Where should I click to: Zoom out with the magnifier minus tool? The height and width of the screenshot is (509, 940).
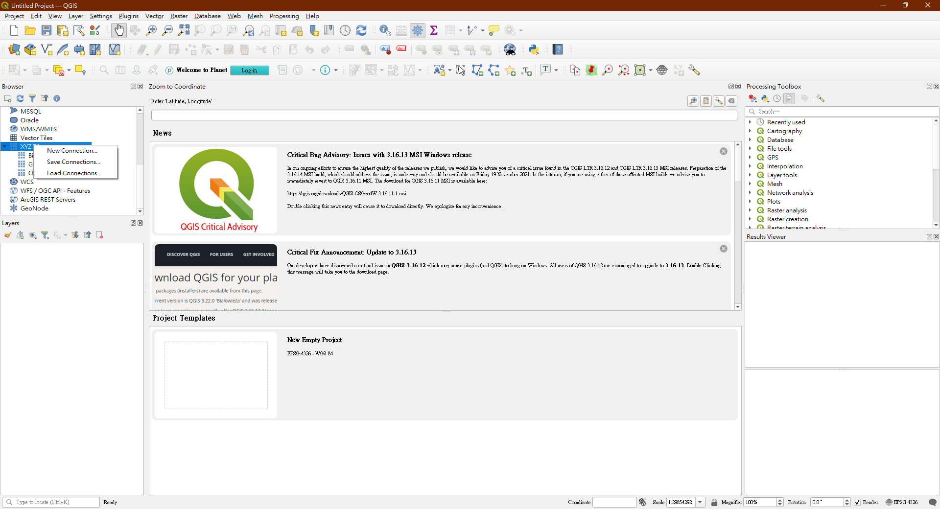(x=167, y=30)
